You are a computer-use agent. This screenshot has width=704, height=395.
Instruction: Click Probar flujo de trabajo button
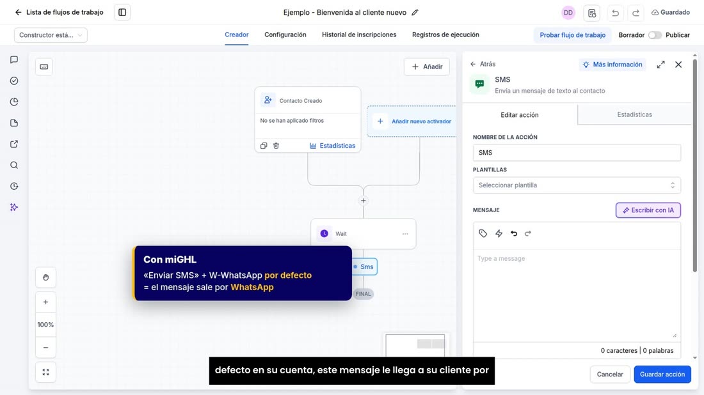pos(572,35)
